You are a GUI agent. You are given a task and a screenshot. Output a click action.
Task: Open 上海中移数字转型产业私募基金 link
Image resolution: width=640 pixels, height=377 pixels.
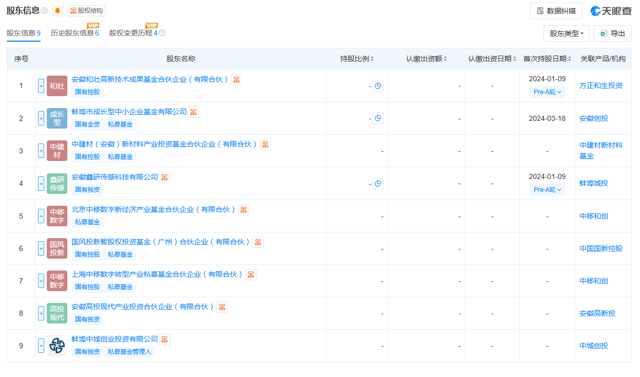pos(157,274)
